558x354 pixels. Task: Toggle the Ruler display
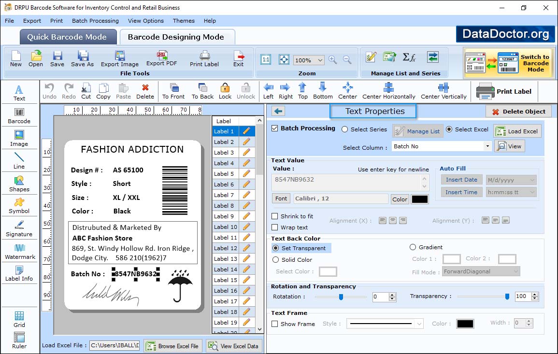click(x=19, y=340)
